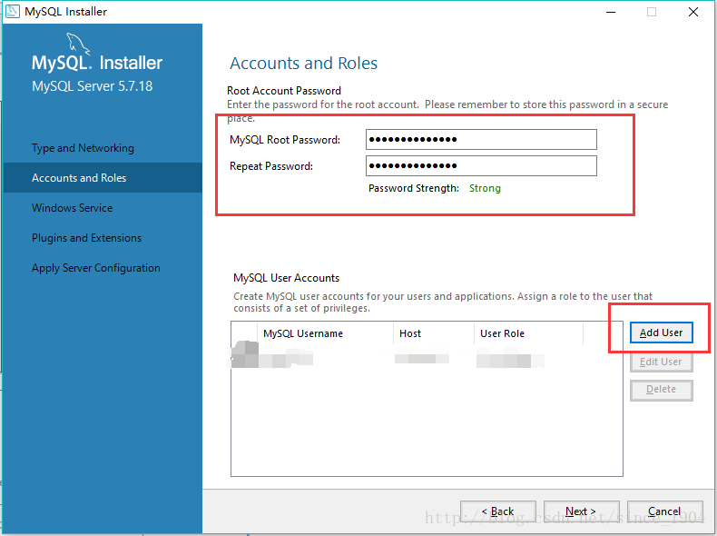Click into the Repeat Password field
This screenshot has height=536, width=717.
pos(481,166)
